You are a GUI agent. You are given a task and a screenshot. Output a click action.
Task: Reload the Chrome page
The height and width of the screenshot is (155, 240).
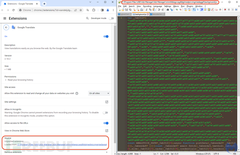14,10
